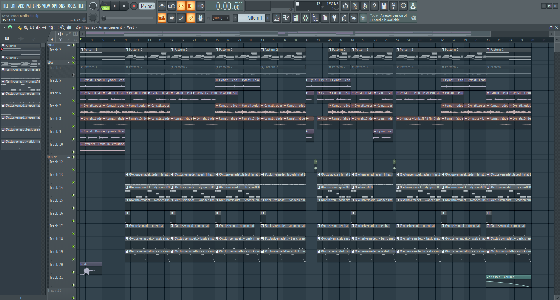This screenshot has width=560, height=300.
Task: Open the VIEW menu
Action: click(x=46, y=6)
